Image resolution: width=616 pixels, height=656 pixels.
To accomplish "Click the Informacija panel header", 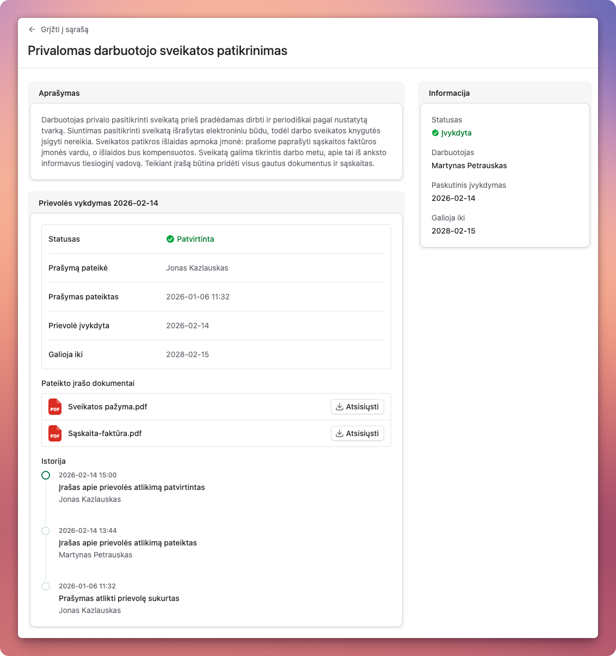I will click(449, 93).
